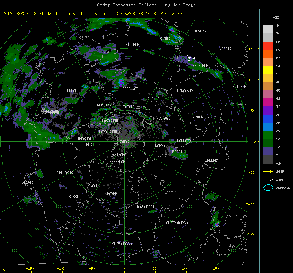293x273 pixels.
Task: Click the GANGAVATI place label
Action: (x=186, y=141)
